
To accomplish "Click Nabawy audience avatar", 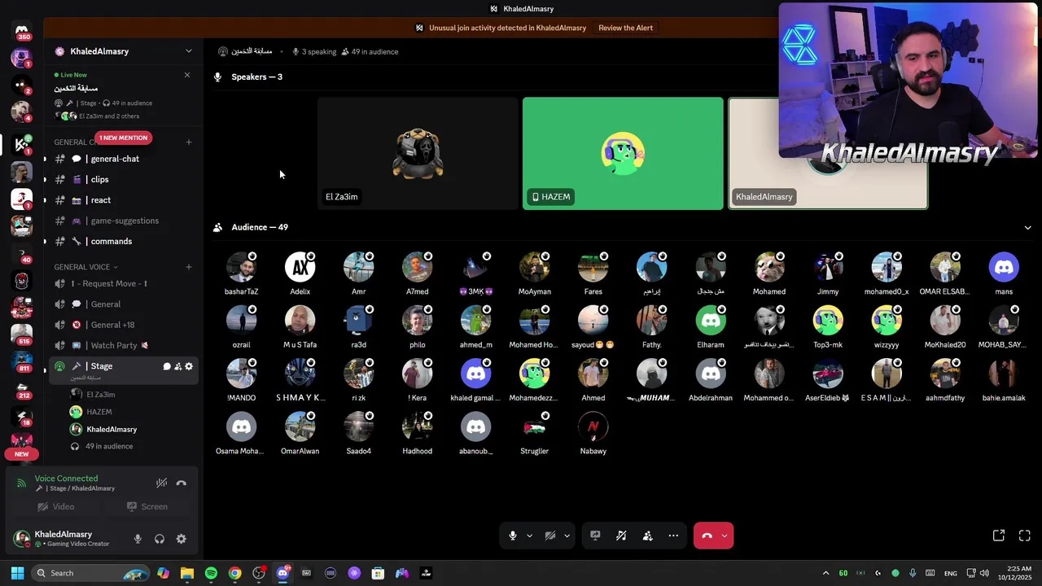I will point(593,426).
